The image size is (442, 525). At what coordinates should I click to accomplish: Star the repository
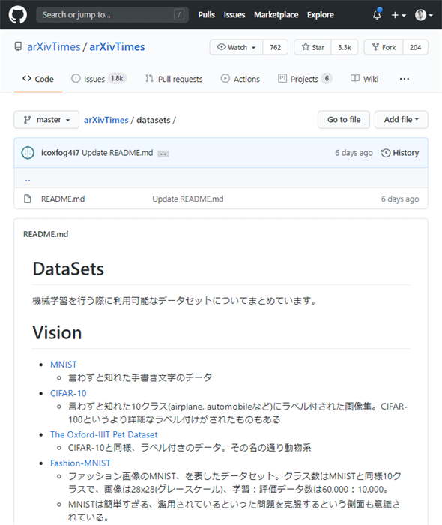(x=312, y=47)
